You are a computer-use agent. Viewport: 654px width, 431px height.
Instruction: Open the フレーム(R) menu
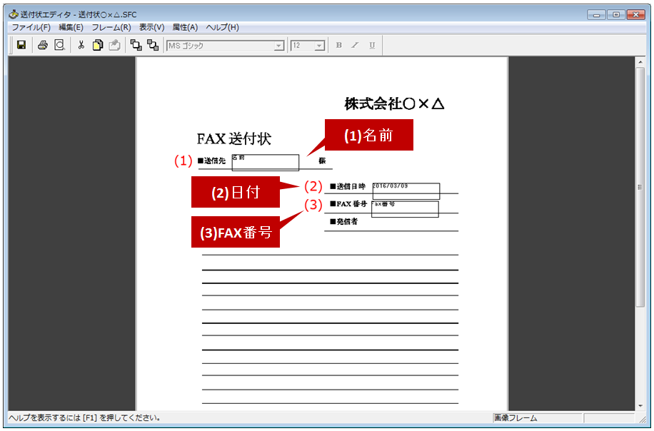coord(111,27)
